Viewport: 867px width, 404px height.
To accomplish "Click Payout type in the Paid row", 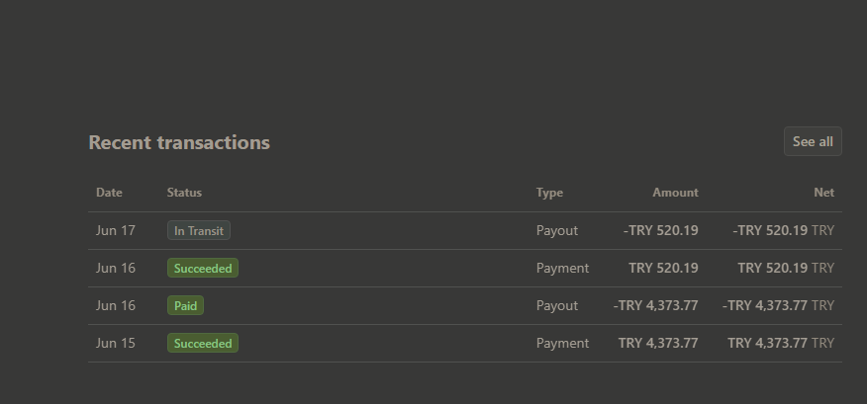I will 557,305.
